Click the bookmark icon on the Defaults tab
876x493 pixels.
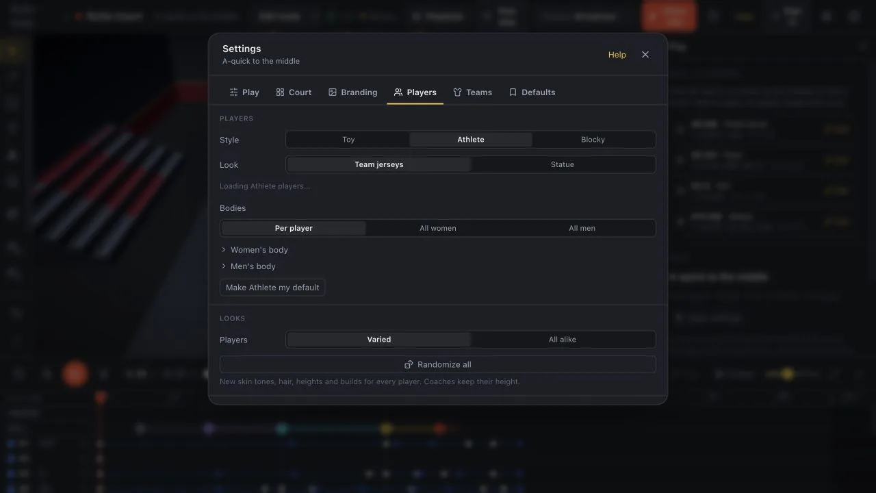[x=513, y=92]
